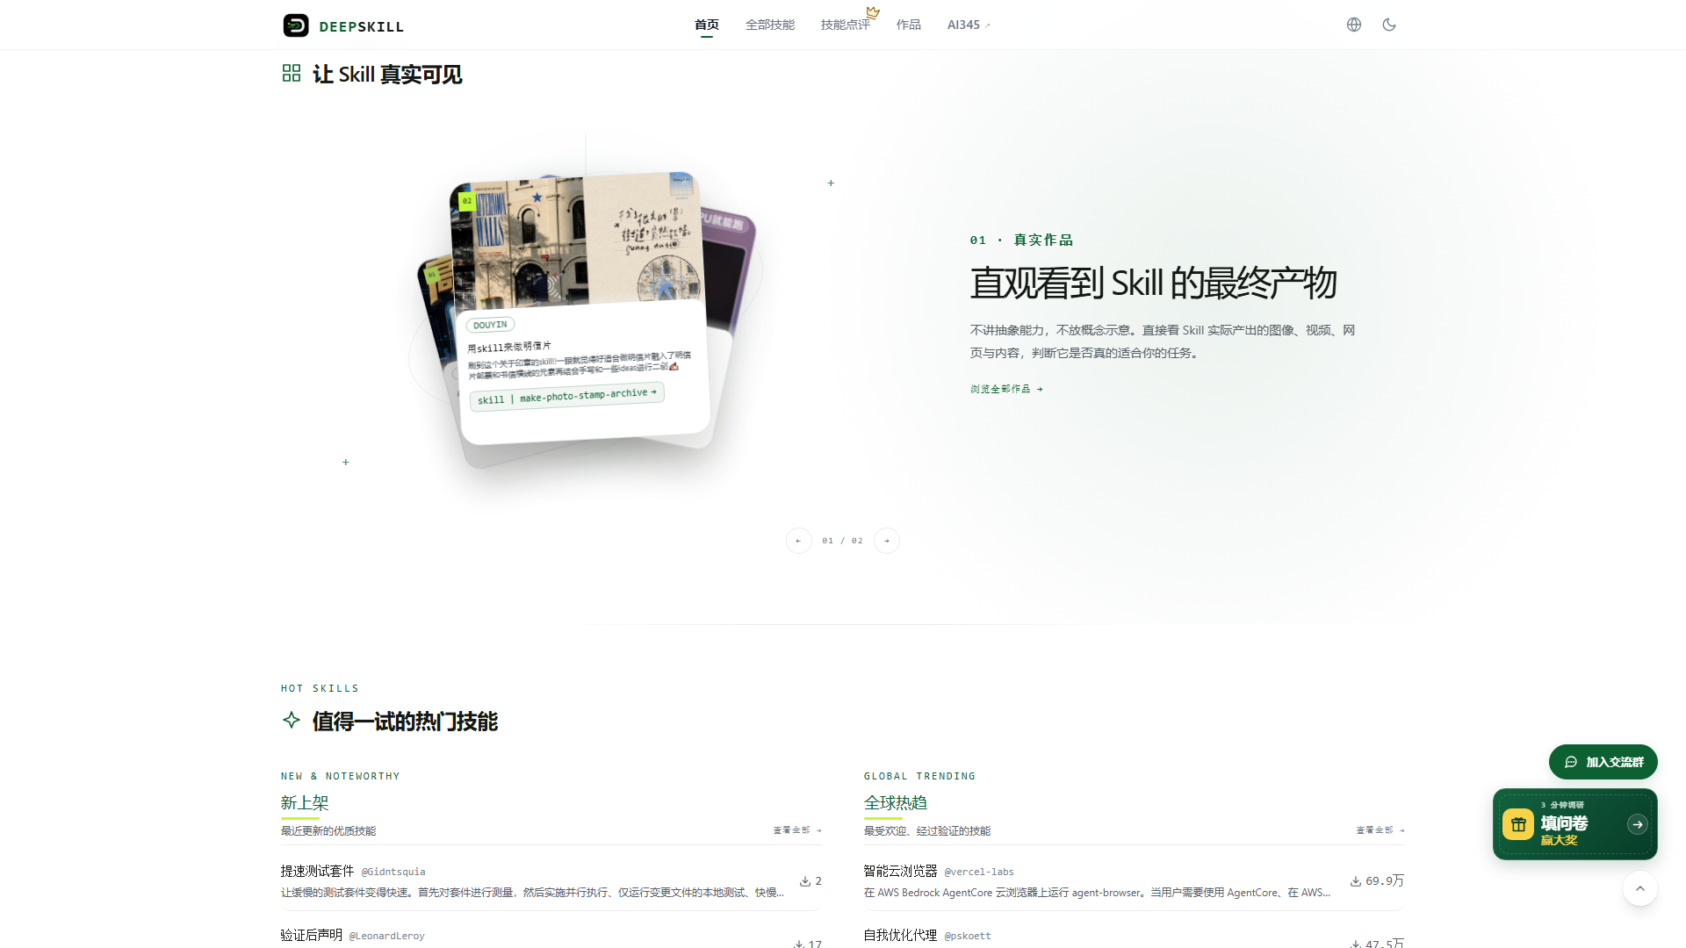The image size is (1686, 948).
Task: Click author @vercel-labs
Action: [979, 872]
